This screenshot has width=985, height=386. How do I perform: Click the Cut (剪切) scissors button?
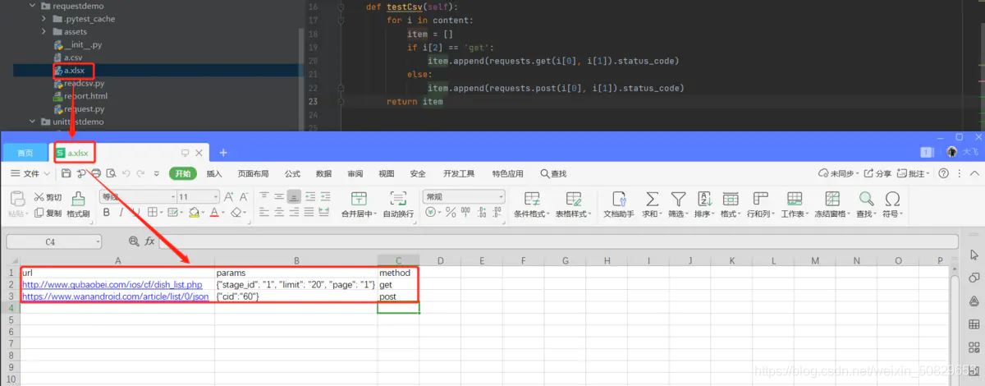(48, 197)
